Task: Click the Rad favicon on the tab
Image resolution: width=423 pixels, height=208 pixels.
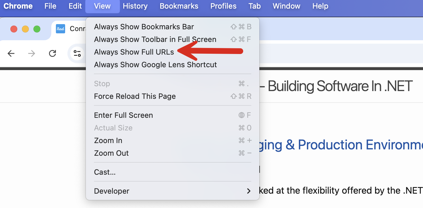Action: (61, 29)
